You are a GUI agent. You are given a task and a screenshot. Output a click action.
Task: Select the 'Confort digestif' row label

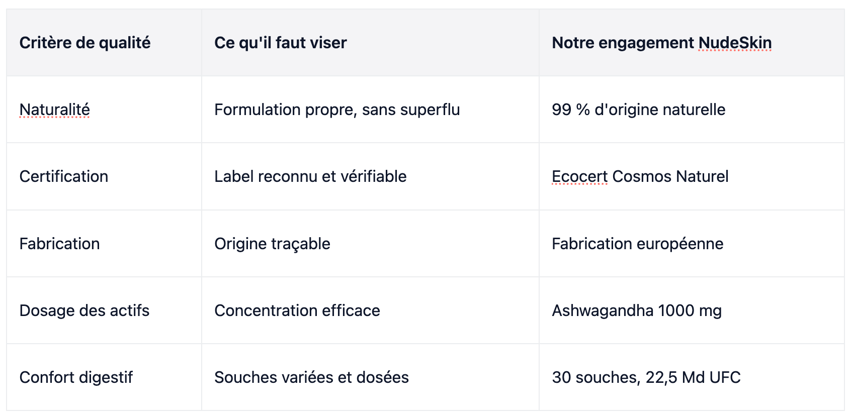tap(76, 377)
